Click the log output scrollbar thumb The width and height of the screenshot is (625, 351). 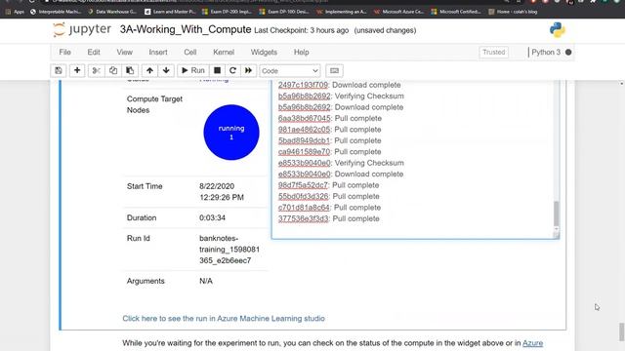(x=556, y=214)
